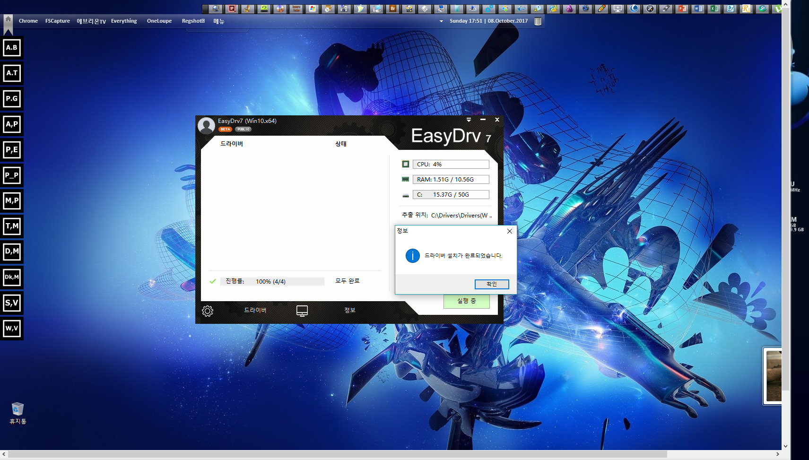Launch the P.G sidebar shortcut
The width and height of the screenshot is (809, 460).
(12, 99)
